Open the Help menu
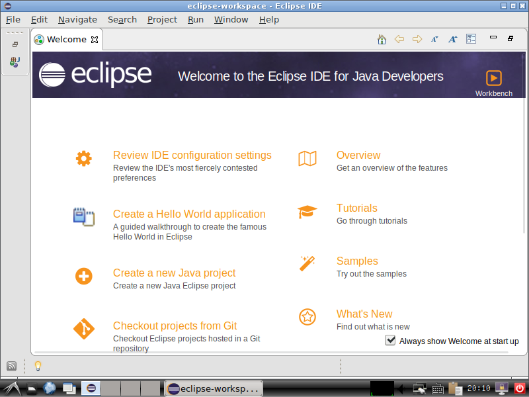Image resolution: width=529 pixels, height=397 pixels. tap(269, 20)
